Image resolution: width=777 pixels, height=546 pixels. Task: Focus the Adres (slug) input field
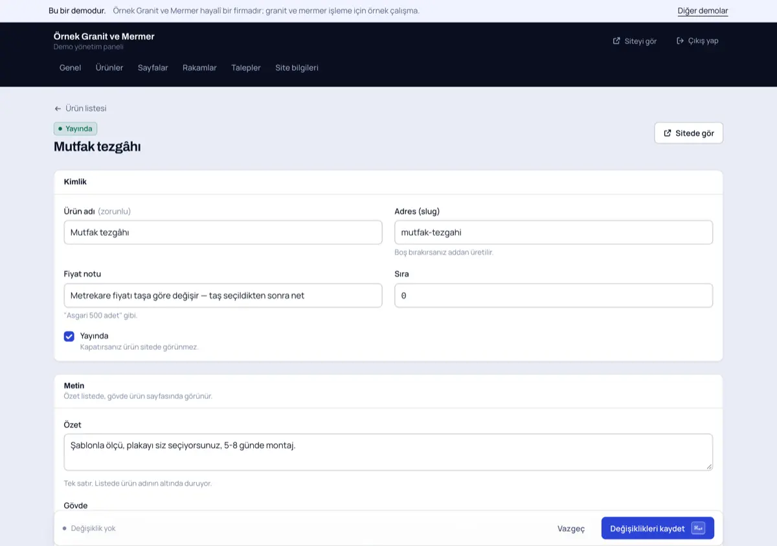(x=554, y=233)
